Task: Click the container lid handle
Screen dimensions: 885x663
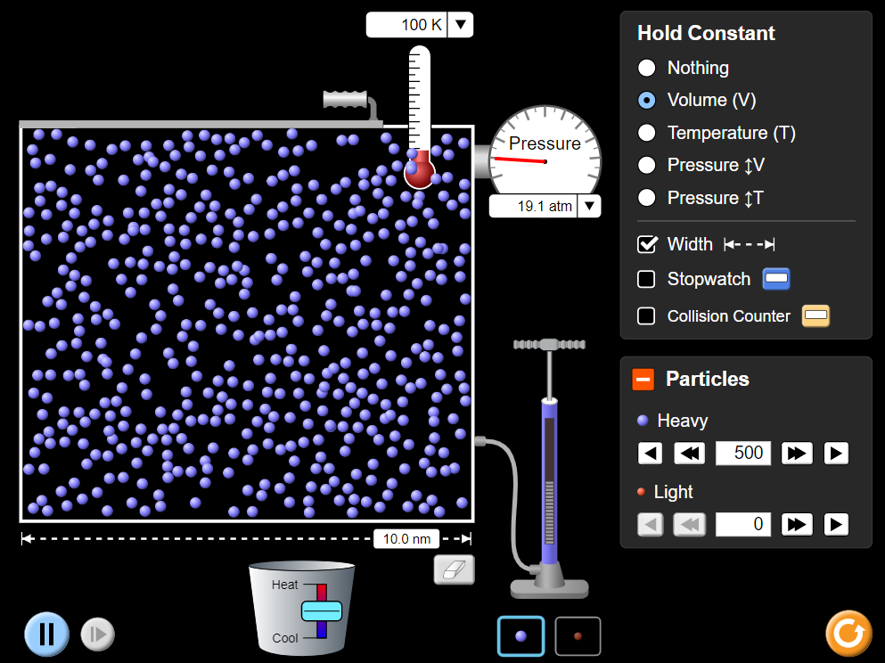Action: coord(346,99)
